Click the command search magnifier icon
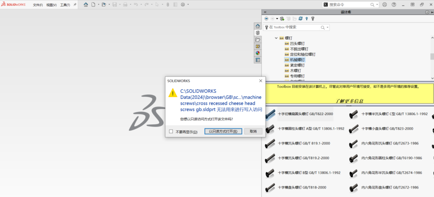 coord(373,5)
